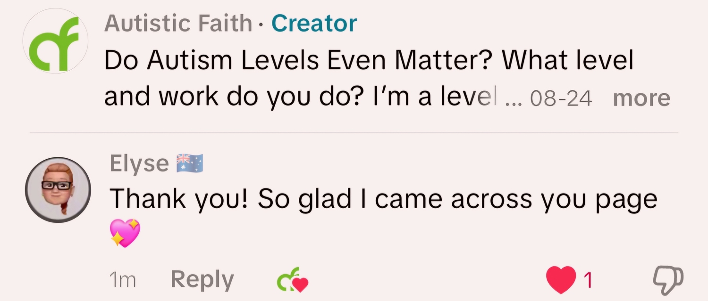
Task: Click the 1m comment timestamp
Action: coord(122,280)
